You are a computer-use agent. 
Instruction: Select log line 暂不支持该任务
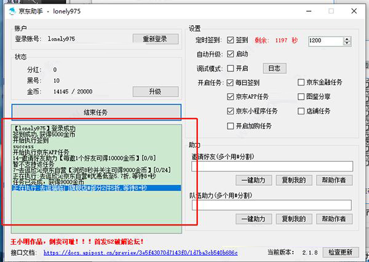(33, 164)
